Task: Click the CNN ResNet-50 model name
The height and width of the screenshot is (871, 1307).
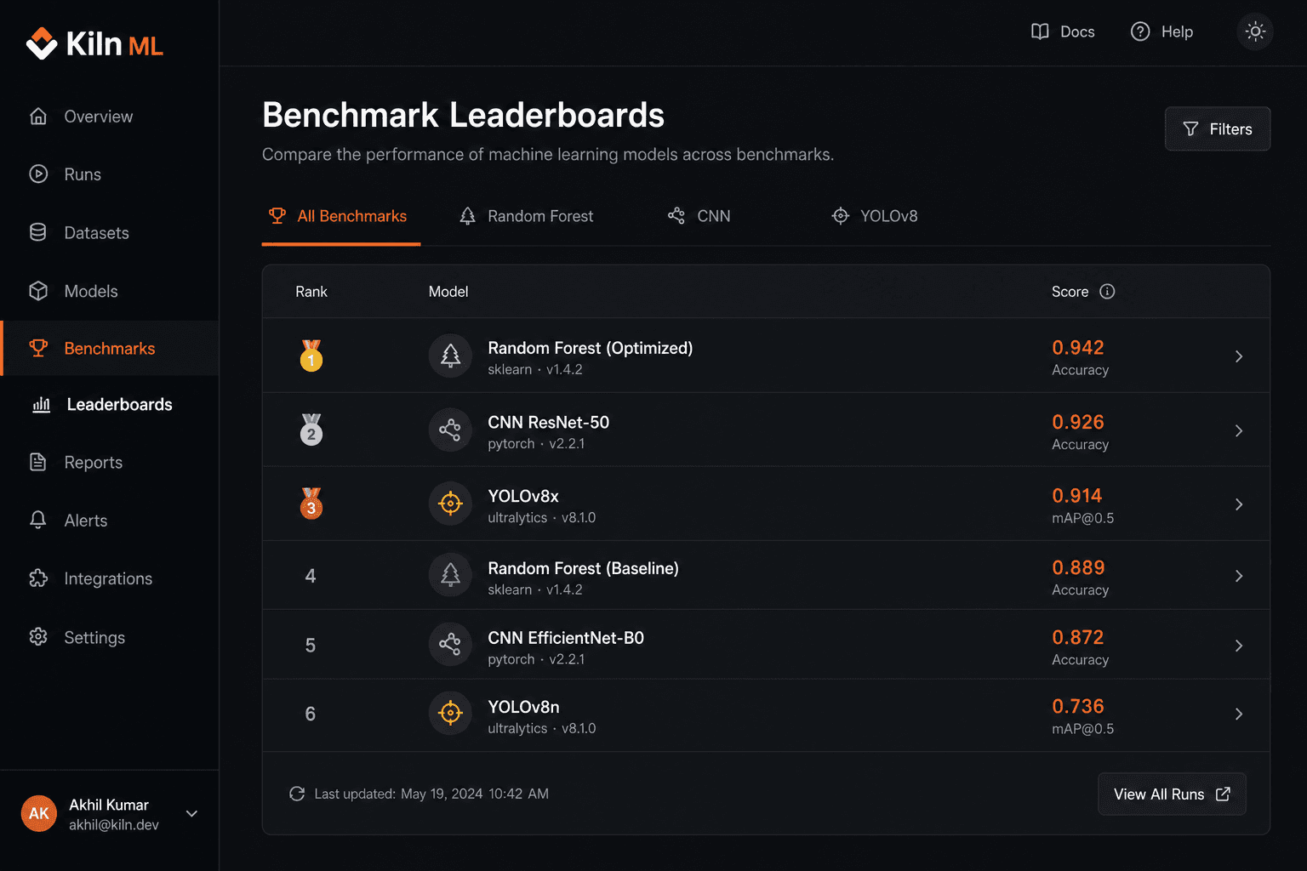Action: pos(549,422)
